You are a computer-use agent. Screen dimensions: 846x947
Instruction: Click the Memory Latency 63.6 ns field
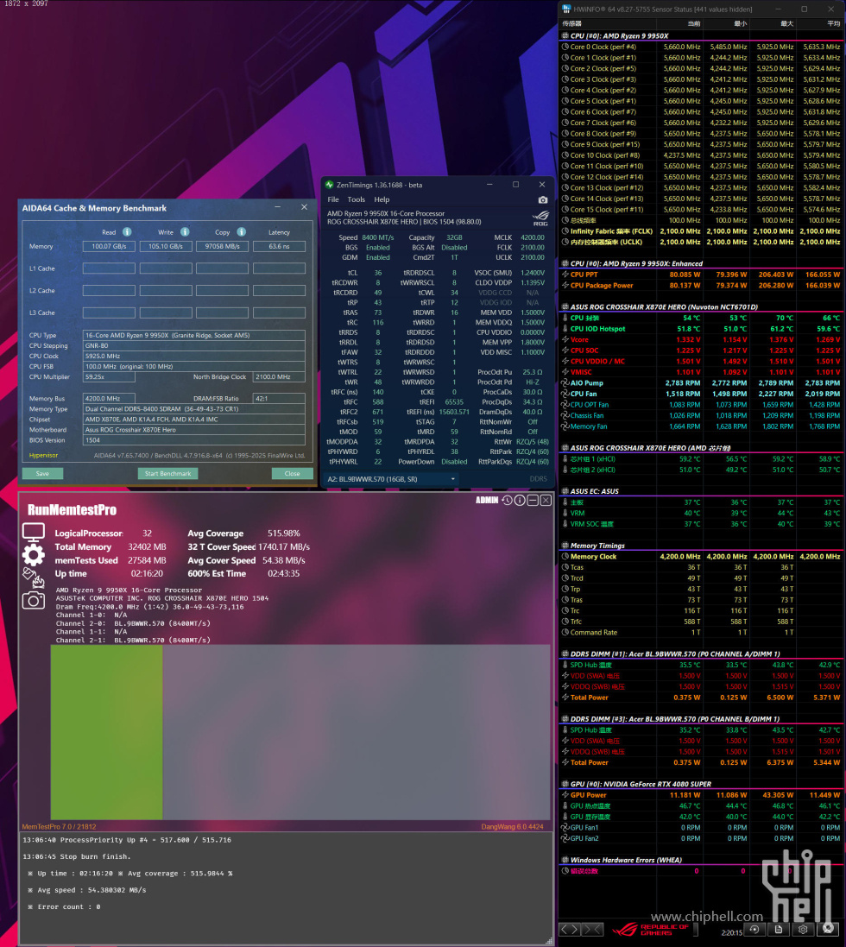[279, 246]
